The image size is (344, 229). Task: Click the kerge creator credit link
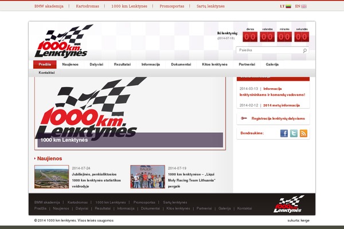[305, 220]
